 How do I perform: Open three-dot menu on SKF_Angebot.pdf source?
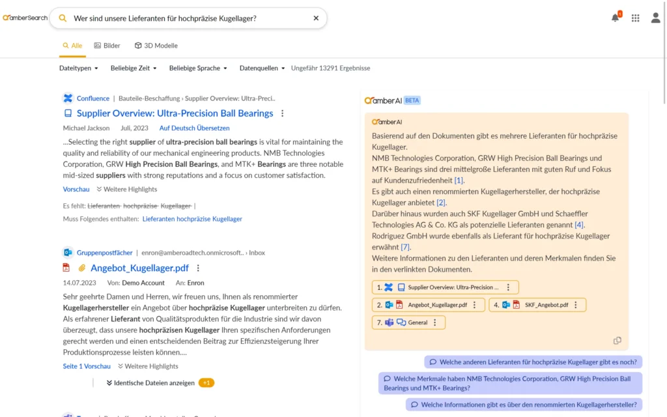point(576,305)
